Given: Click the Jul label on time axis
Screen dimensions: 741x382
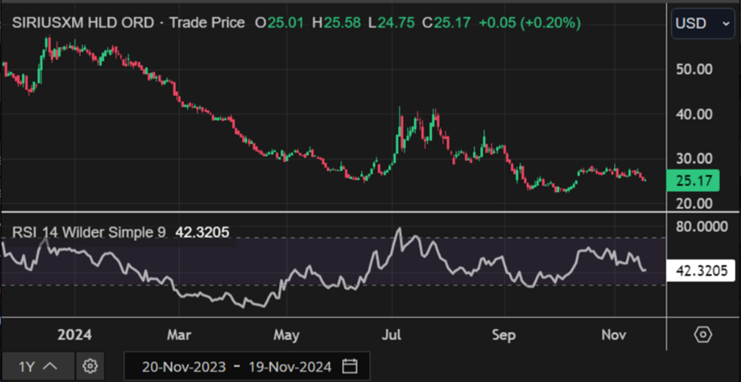Looking at the screenshot, I should pyautogui.click(x=392, y=335).
